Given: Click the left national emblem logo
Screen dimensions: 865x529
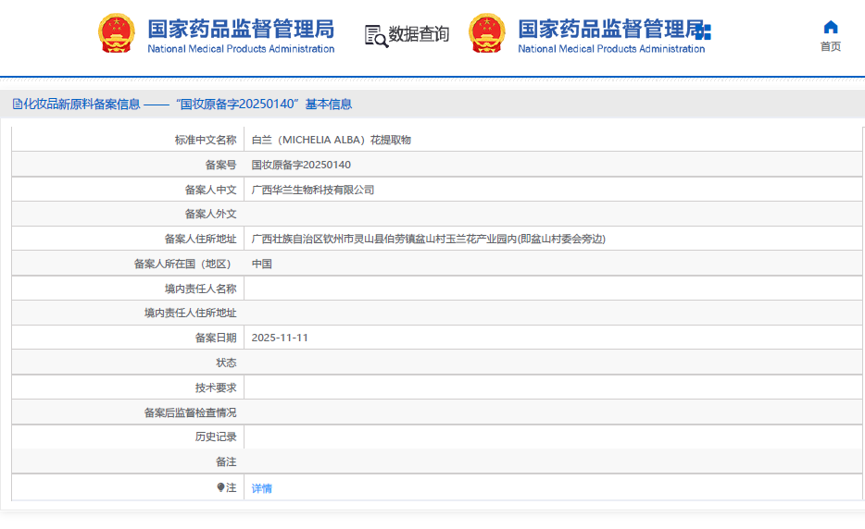Looking at the screenshot, I should coord(117,33).
